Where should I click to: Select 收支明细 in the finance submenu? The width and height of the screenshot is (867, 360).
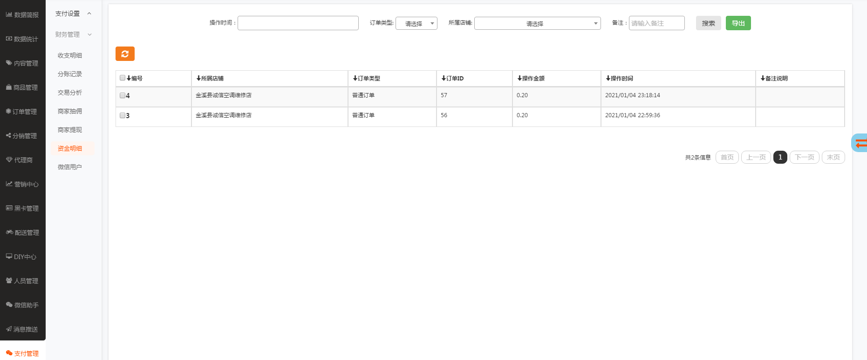(70, 55)
